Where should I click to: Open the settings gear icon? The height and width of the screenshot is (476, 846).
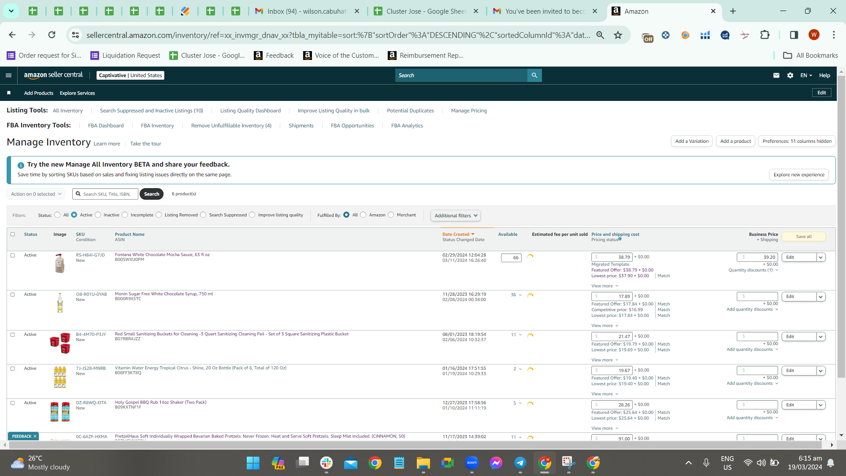[790, 75]
